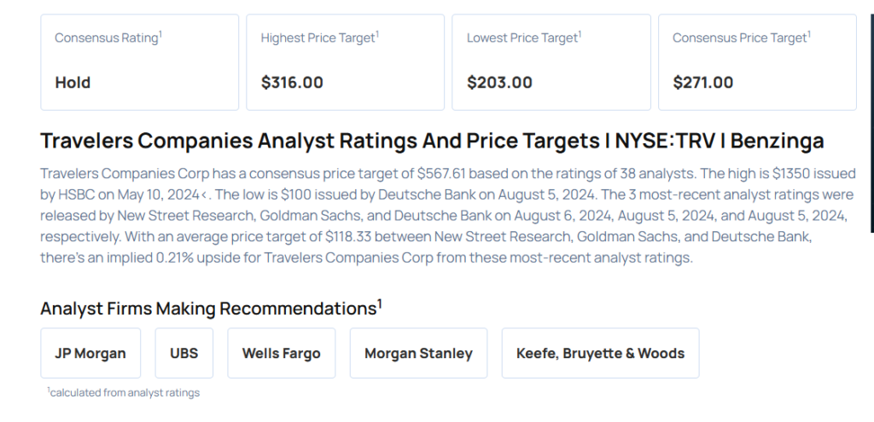Viewport: 874px width, 422px height.
Task: Click the Consensus Price Target label
Action: click(x=739, y=38)
